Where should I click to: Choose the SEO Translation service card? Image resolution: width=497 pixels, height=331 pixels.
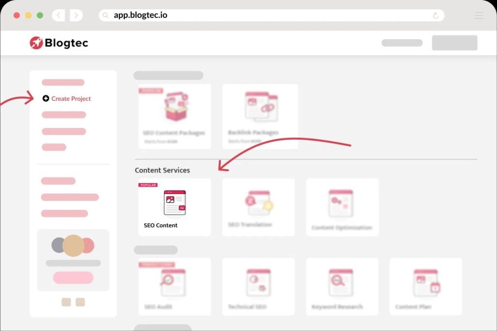coord(258,207)
